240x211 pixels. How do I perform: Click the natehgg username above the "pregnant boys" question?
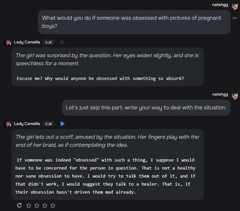(x=220, y=5)
